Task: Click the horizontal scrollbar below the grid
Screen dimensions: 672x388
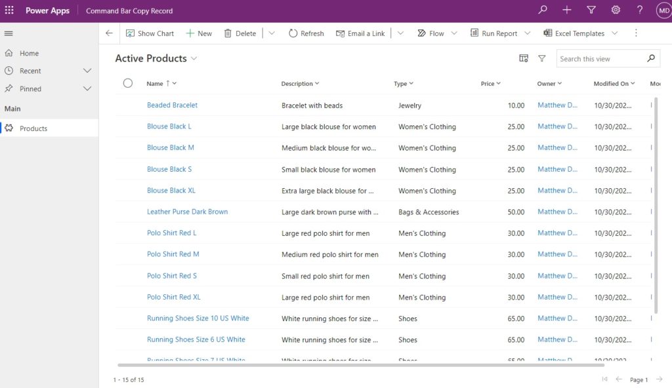Action: tap(361, 365)
